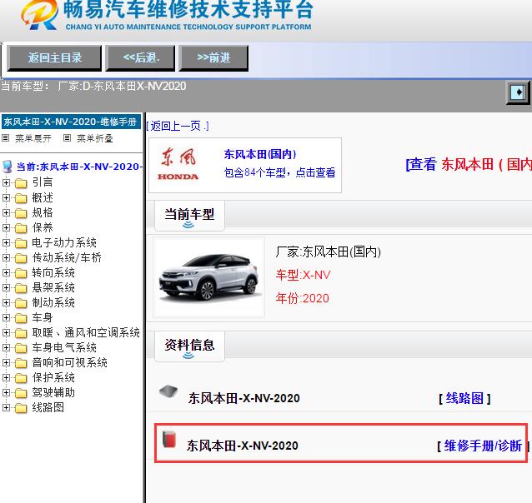This screenshot has height=503, width=532.
Task: Click the folder icon next to 驾驶辅助
Action: (21, 393)
